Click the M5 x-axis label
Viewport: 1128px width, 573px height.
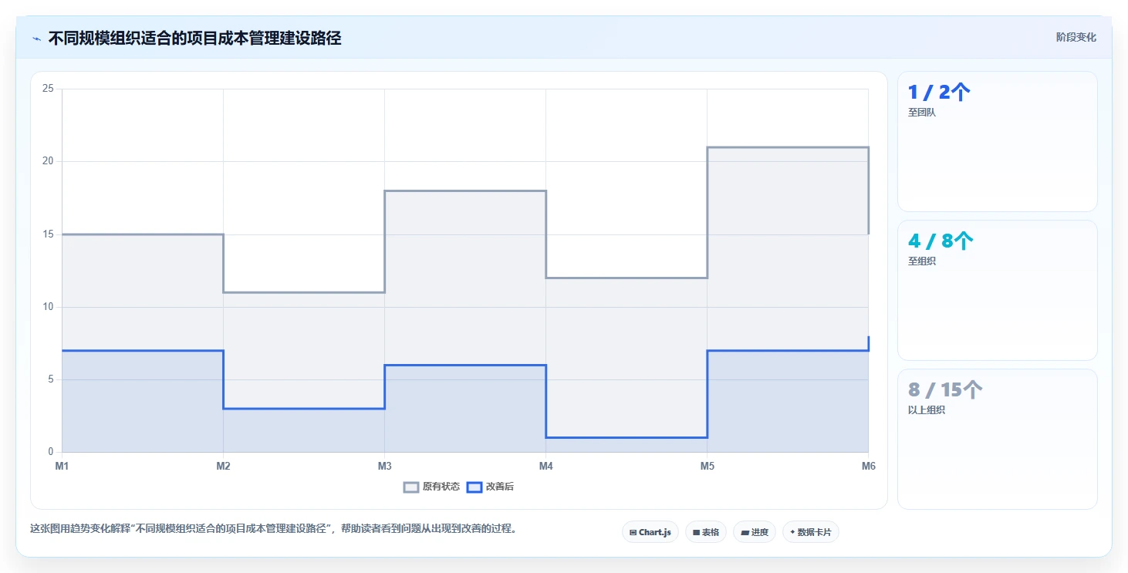pyautogui.click(x=707, y=466)
